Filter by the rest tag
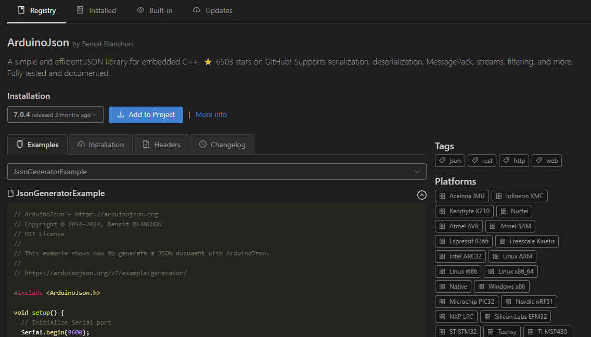The height and width of the screenshot is (337, 591). 482,161
